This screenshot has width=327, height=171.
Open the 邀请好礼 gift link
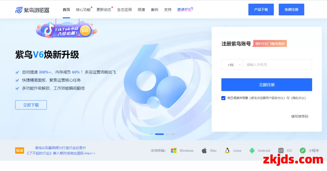185,10
